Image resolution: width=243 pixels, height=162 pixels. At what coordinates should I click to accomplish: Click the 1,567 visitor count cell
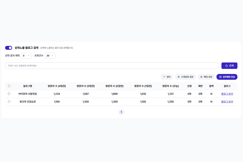pos(86,94)
